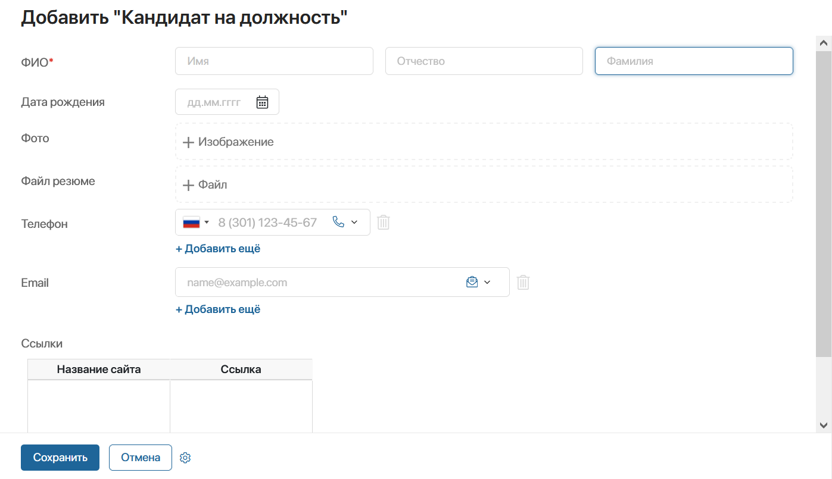Add another email with Добавить ещё
Viewport: 832px width, 479px height.
click(x=217, y=309)
